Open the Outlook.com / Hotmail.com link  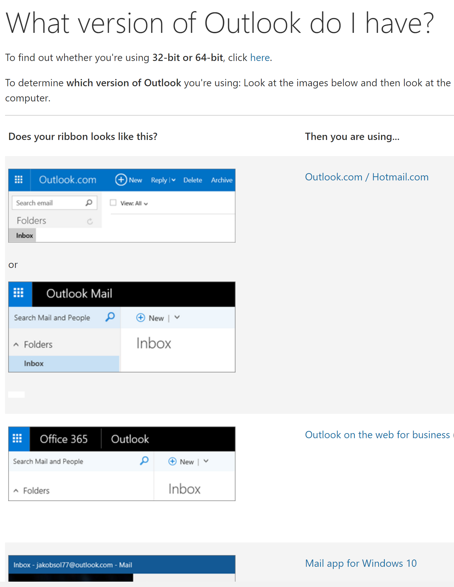pos(367,177)
